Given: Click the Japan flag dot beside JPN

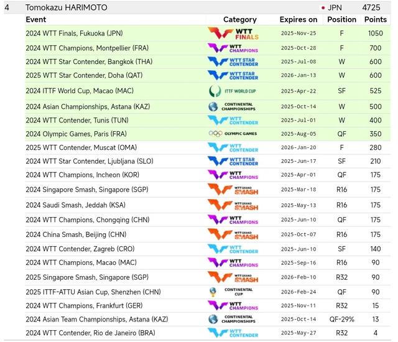Looking at the screenshot, I should [x=323, y=8].
